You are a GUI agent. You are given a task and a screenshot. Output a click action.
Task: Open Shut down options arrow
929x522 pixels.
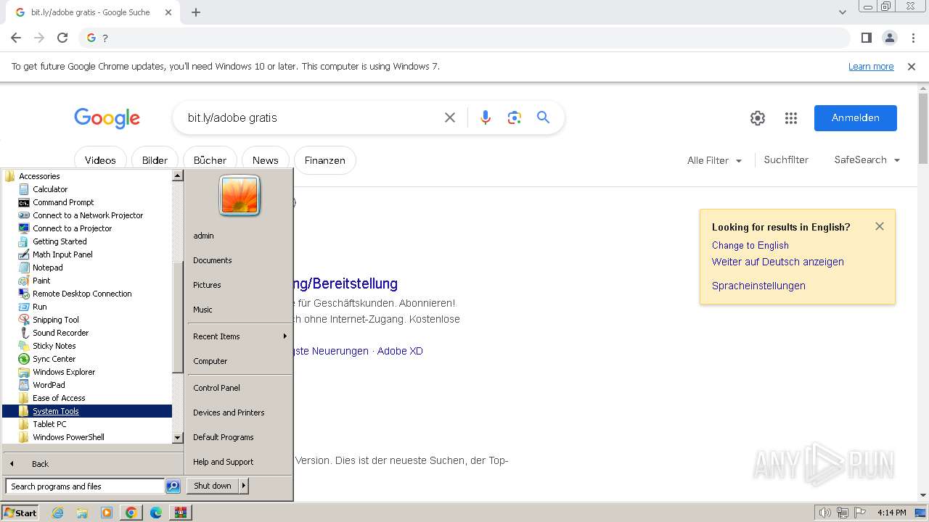click(244, 486)
